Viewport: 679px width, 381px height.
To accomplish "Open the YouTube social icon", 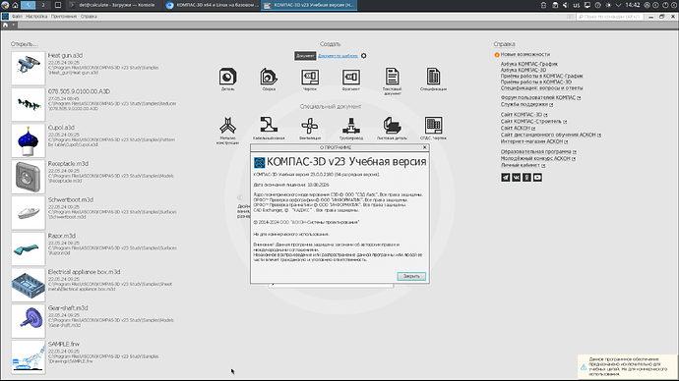I will (x=537, y=178).
